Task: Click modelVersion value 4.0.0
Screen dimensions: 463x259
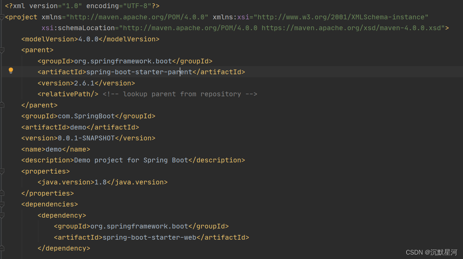Action: click(x=88, y=39)
